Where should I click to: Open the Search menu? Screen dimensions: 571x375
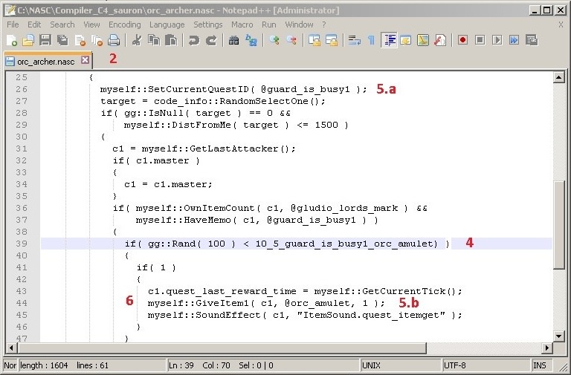pyautogui.click(x=62, y=25)
